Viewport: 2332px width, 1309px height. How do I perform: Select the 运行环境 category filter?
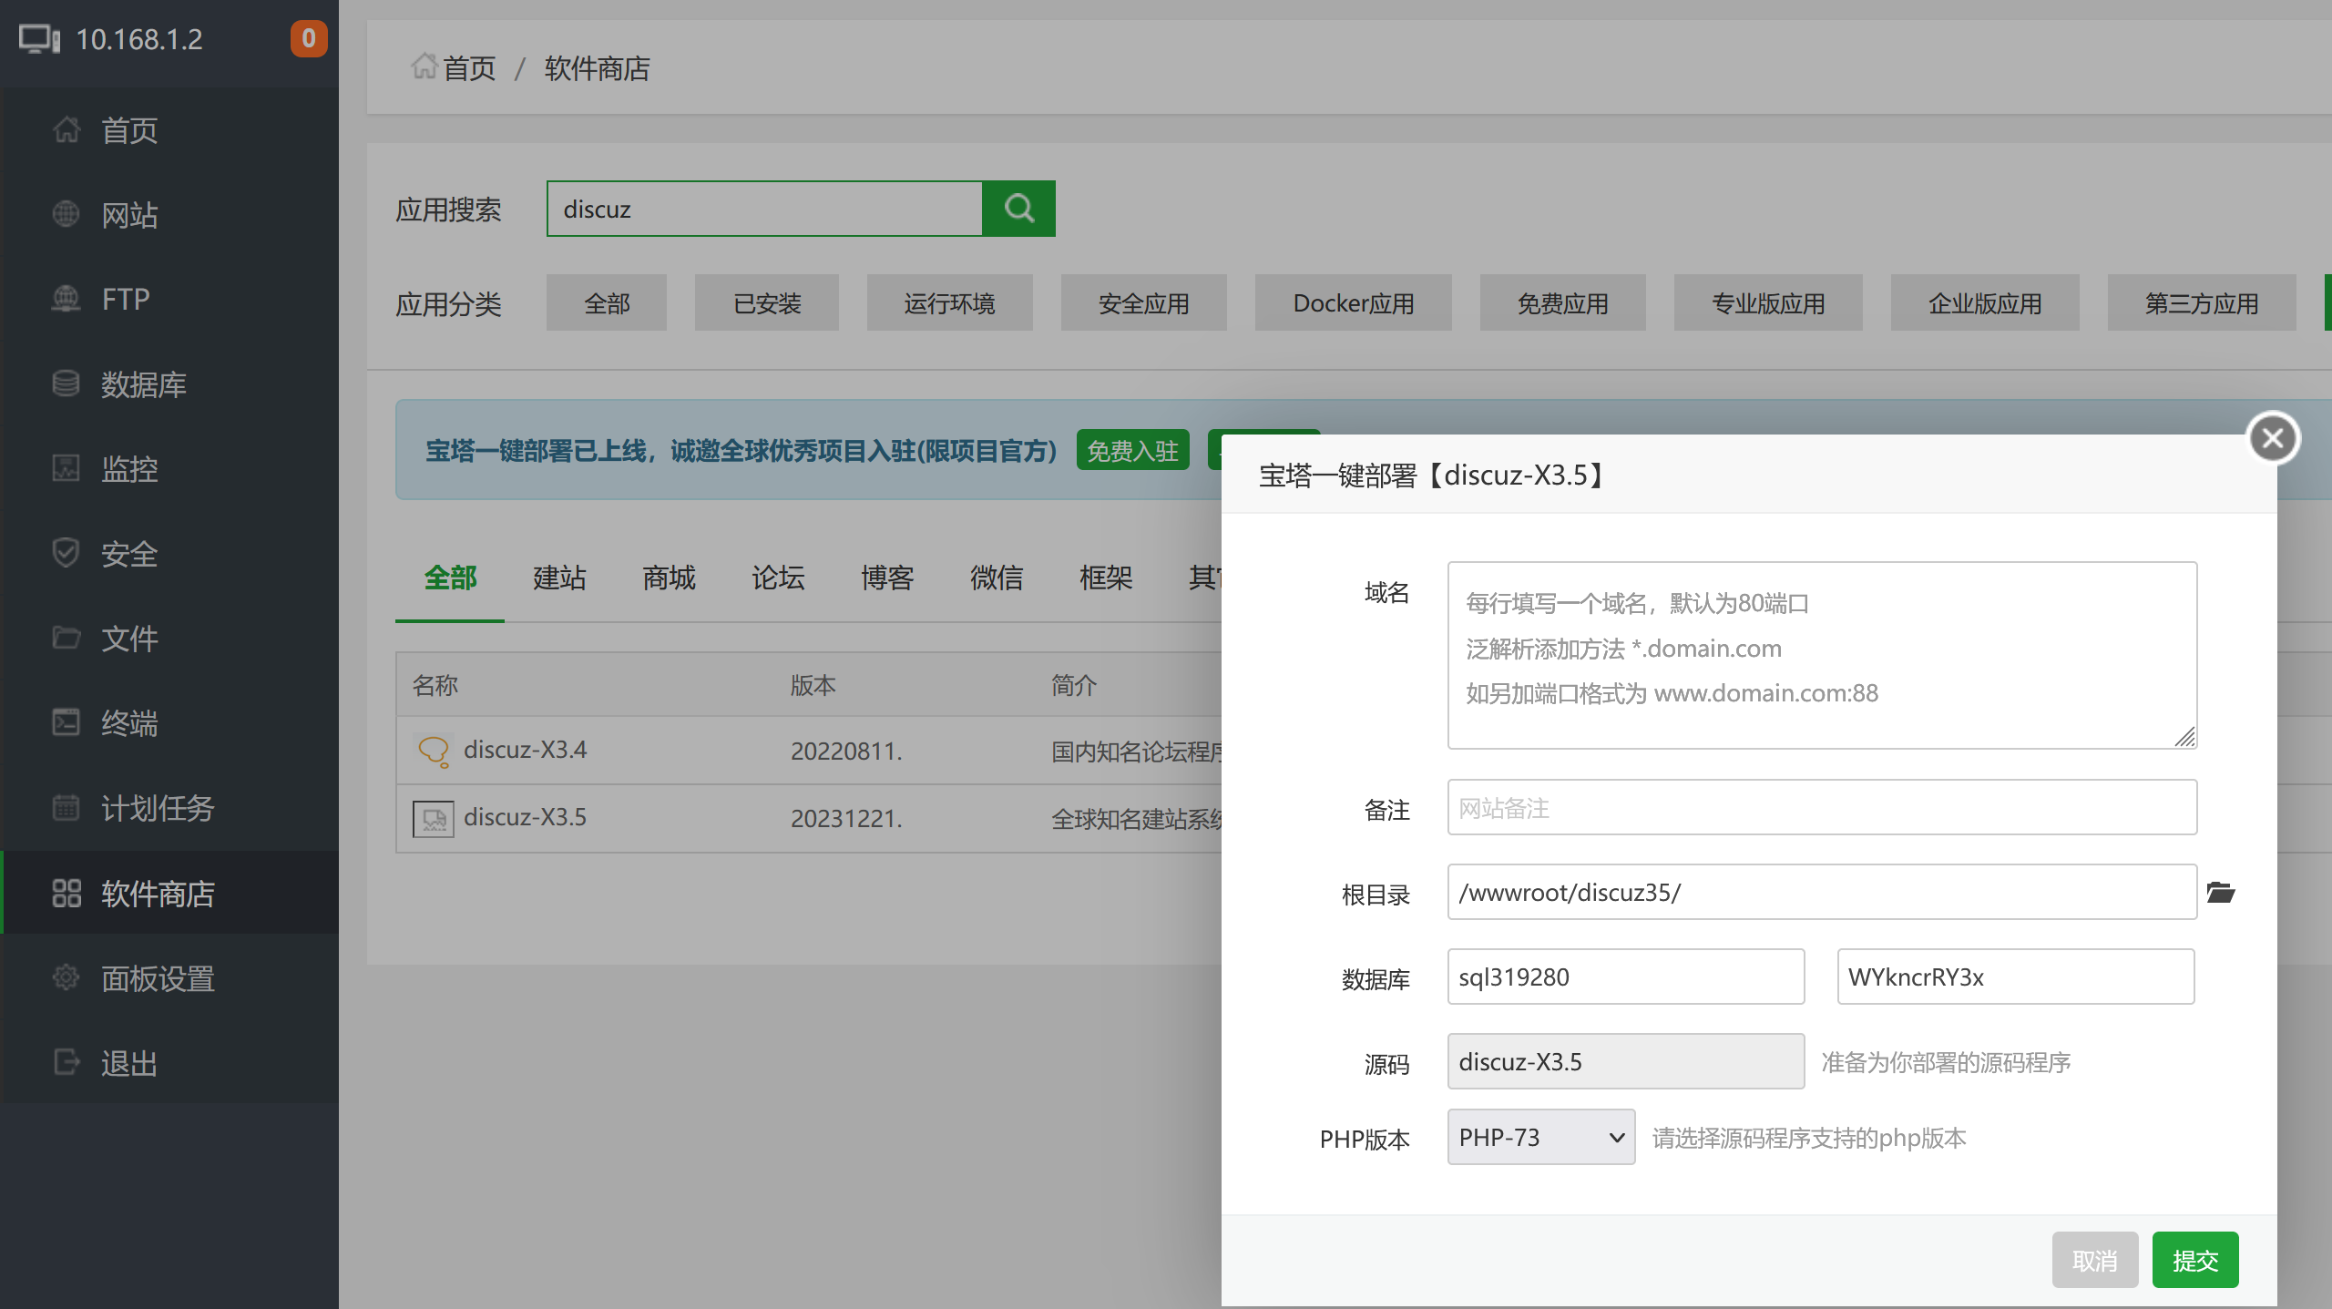(x=950, y=303)
